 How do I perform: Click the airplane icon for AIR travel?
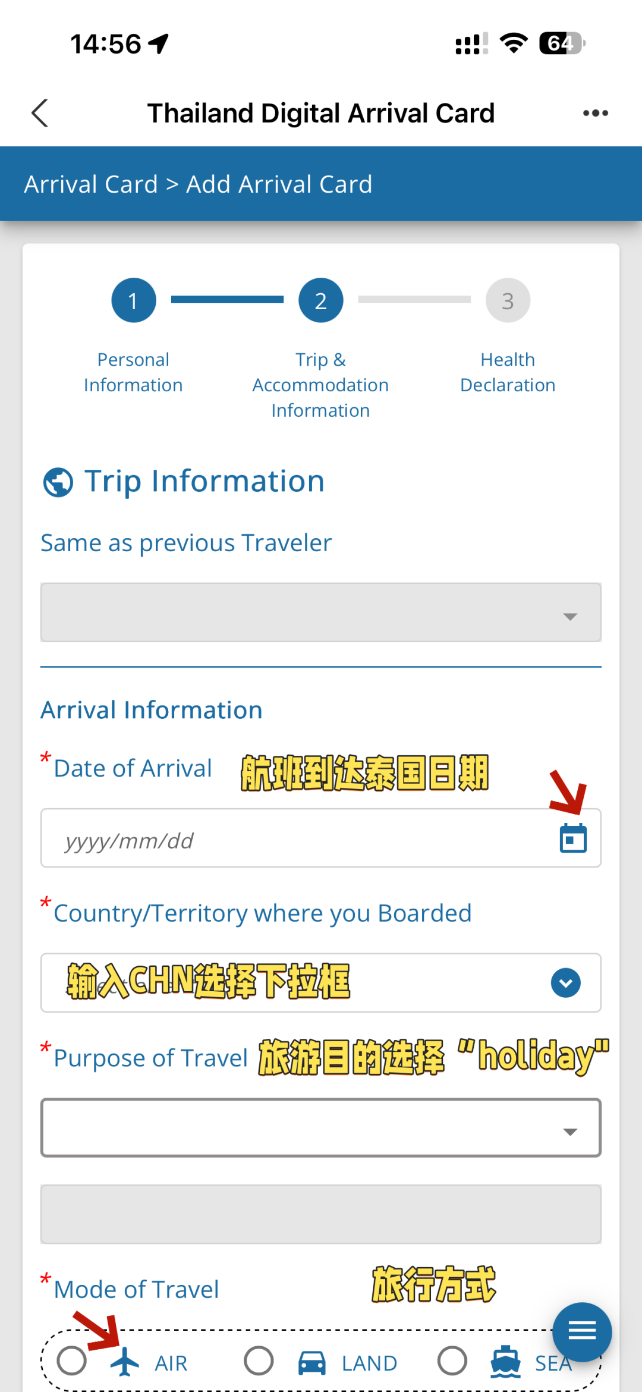125,1362
